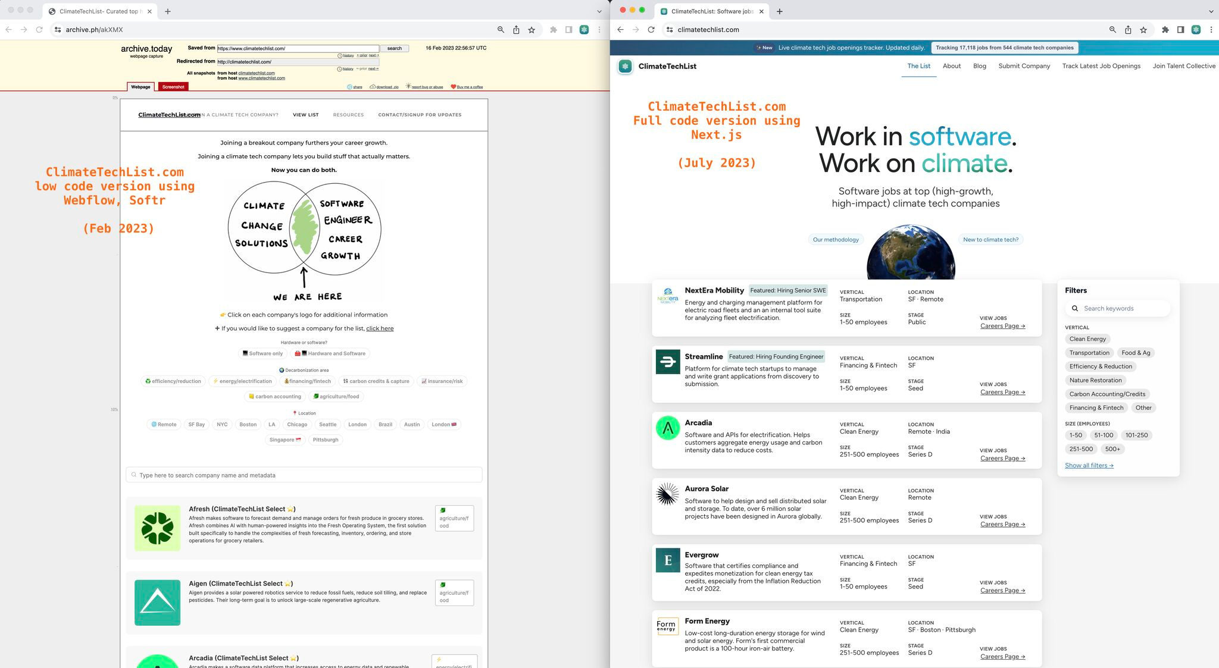Click the 'click here' suggest company link

point(380,328)
